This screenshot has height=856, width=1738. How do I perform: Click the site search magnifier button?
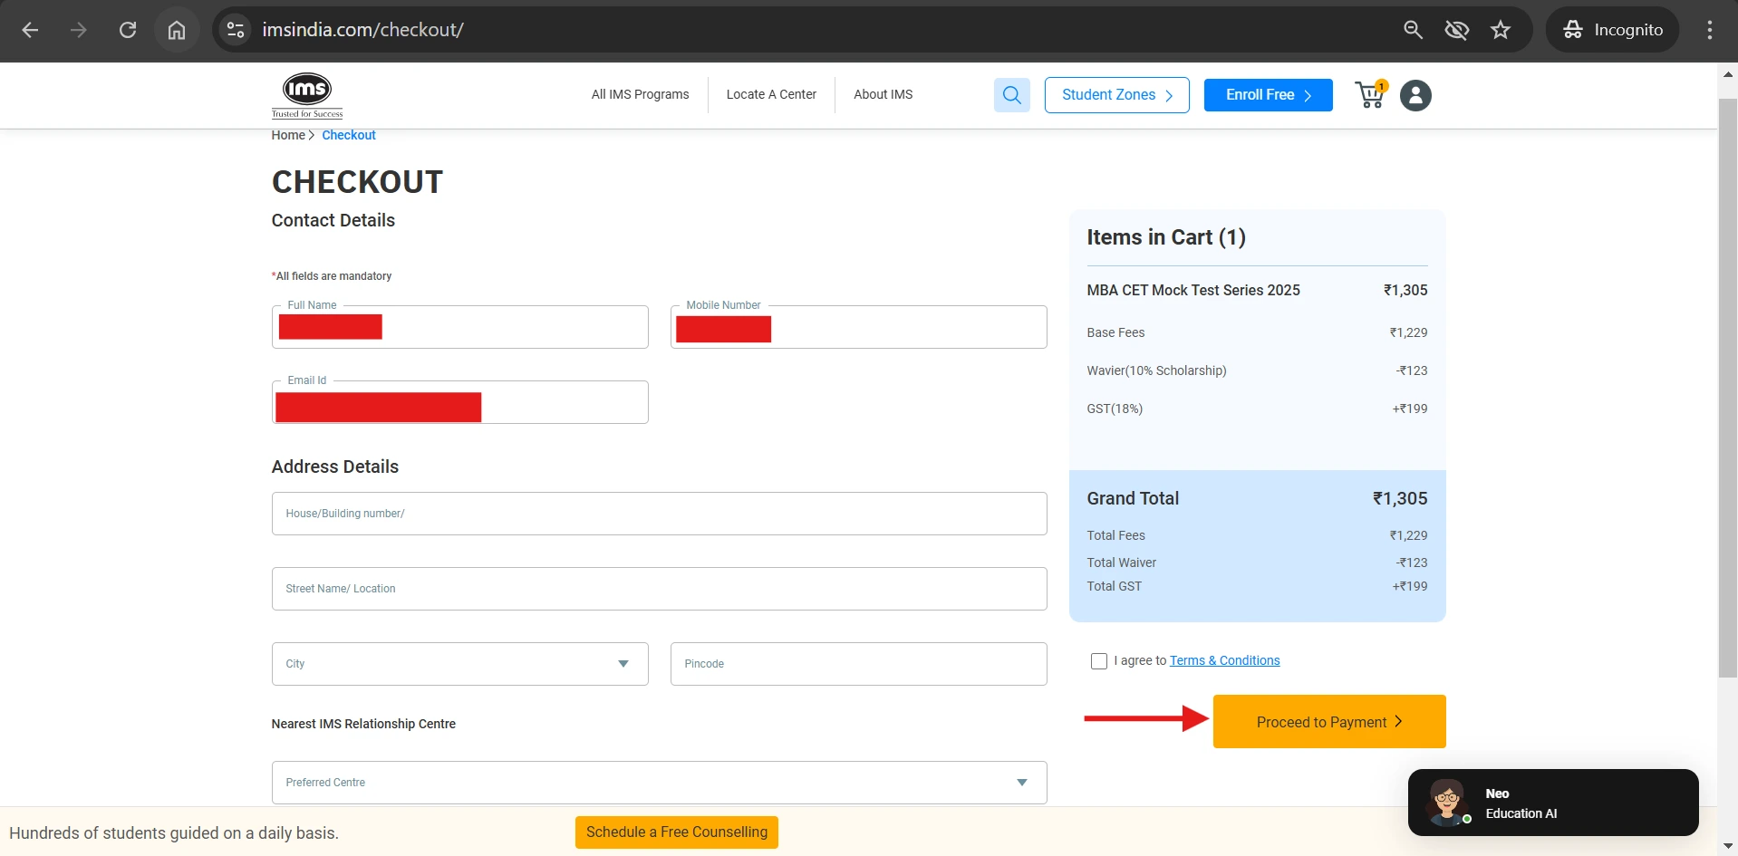pos(1012,95)
